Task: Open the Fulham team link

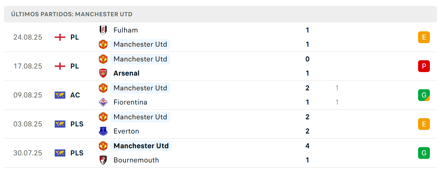Action: (x=126, y=30)
